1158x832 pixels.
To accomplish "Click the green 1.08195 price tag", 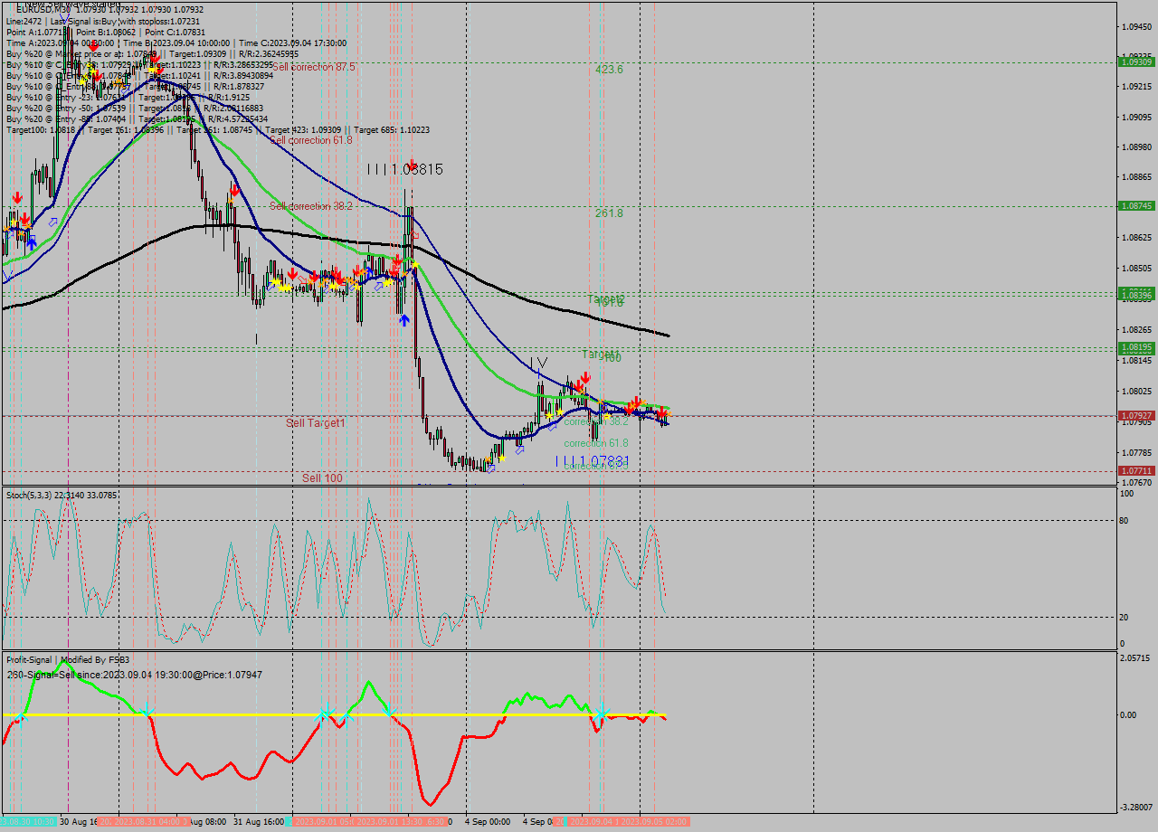I will pos(1136,347).
